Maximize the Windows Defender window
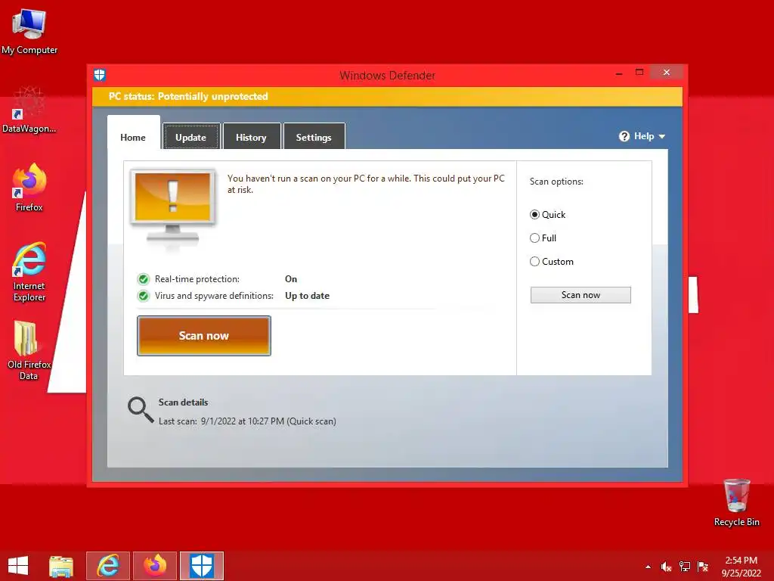This screenshot has width=774, height=581. coord(639,73)
